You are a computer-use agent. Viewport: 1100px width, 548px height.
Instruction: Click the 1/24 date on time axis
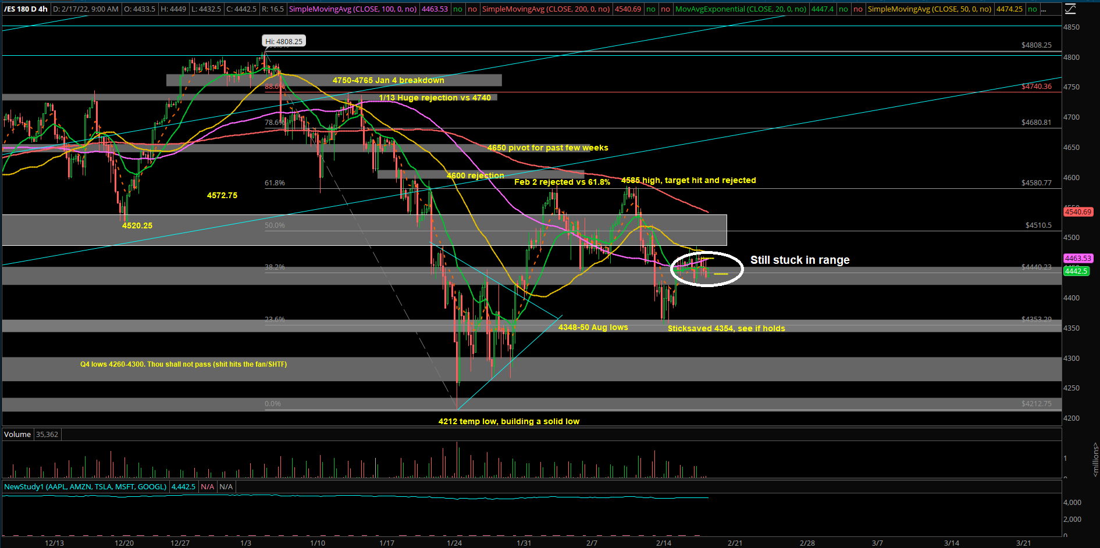tap(454, 543)
